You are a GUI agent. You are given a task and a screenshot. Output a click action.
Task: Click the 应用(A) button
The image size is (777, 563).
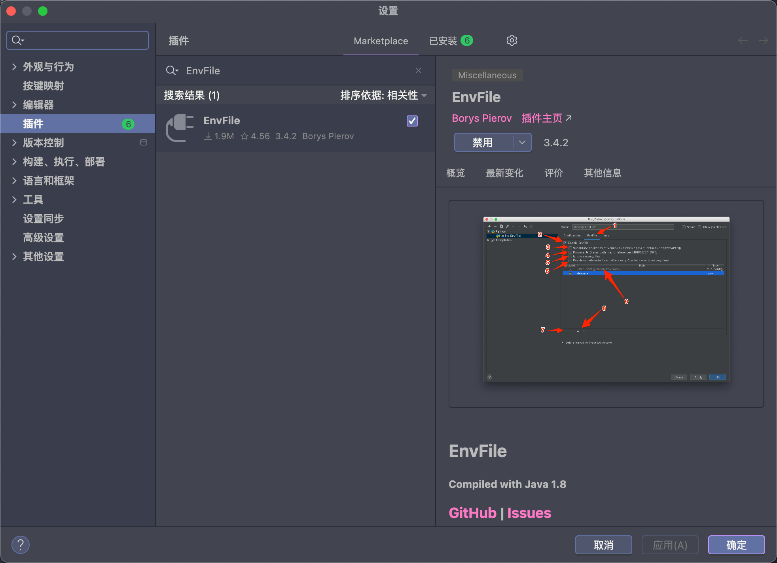click(670, 545)
